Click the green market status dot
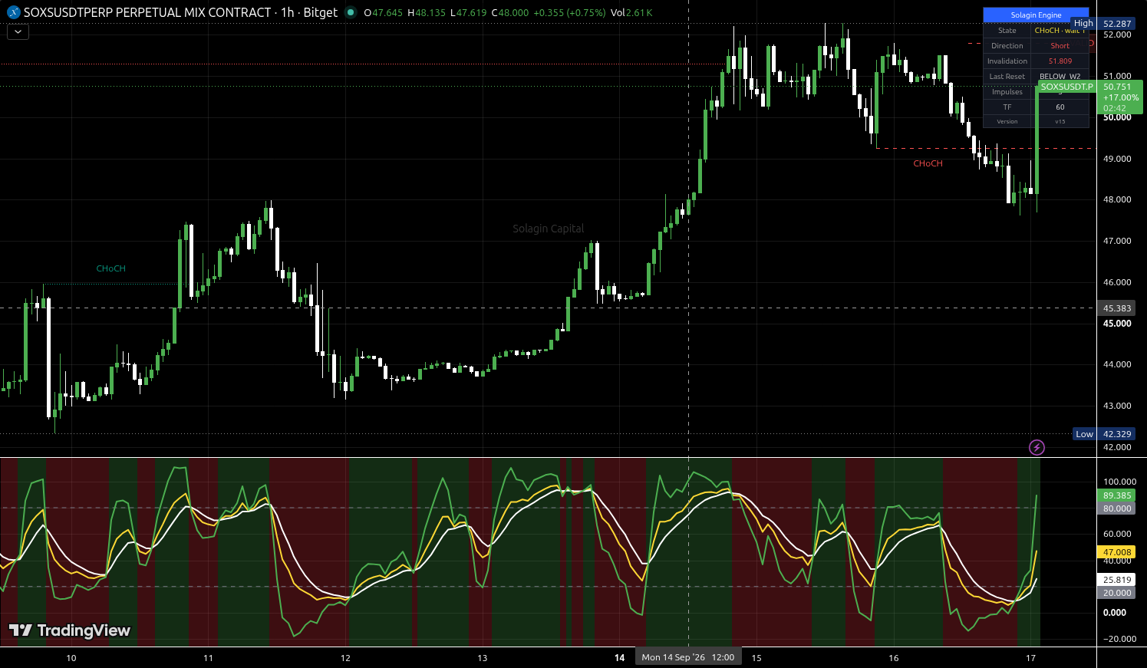 [x=351, y=12]
